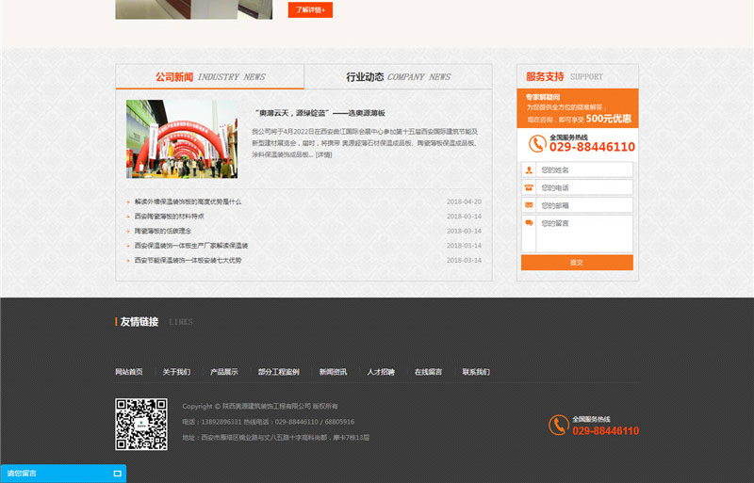Image resolution: width=754 pixels, height=483 pixels.
Task: Click the person icon beside name field
Action: point(529,170)
